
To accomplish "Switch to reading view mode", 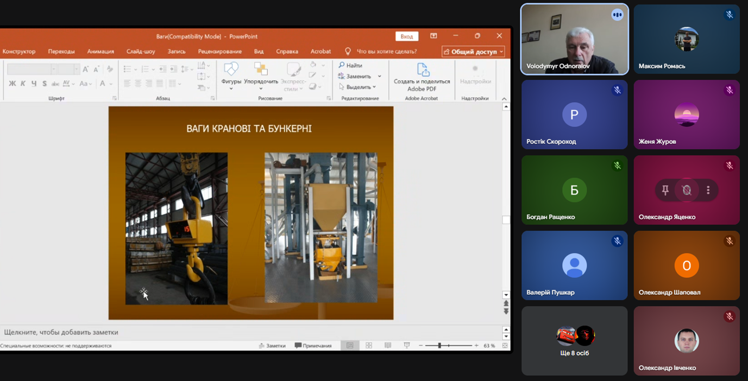I will pos(388,346).
